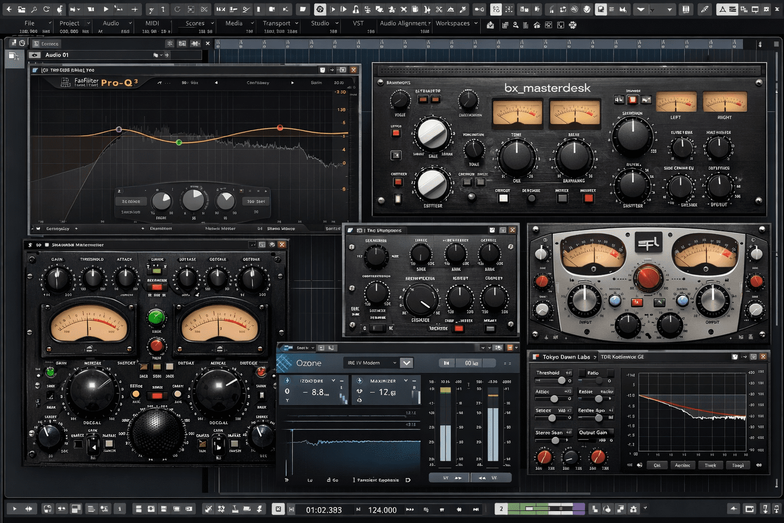Viewport: 784px width, 523px height.
Task: Click the skip-to-end icon in bottom transport bar
Action: tap(476, 509)
